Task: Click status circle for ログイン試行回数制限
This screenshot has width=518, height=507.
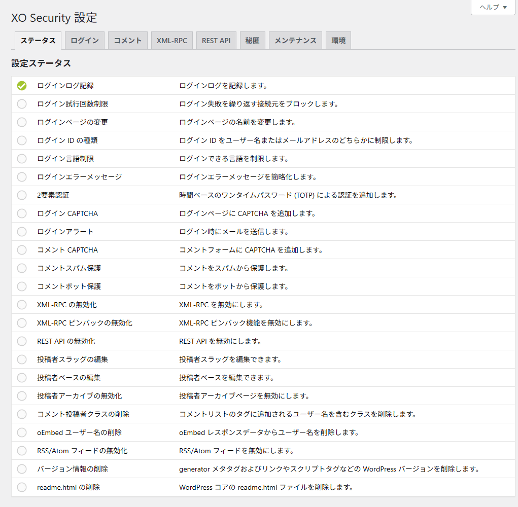Action: point(22,104)
